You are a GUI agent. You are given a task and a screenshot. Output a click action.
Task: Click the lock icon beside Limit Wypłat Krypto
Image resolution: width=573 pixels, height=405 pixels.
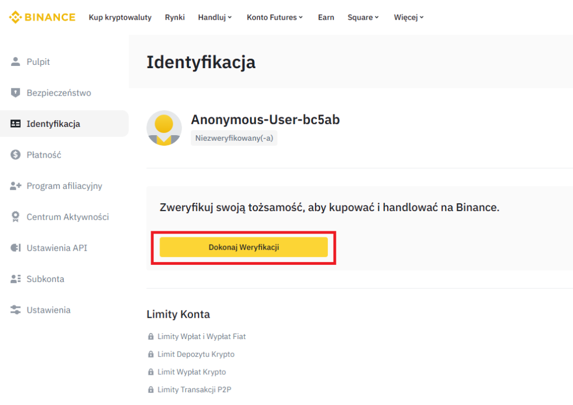(151, 372)
